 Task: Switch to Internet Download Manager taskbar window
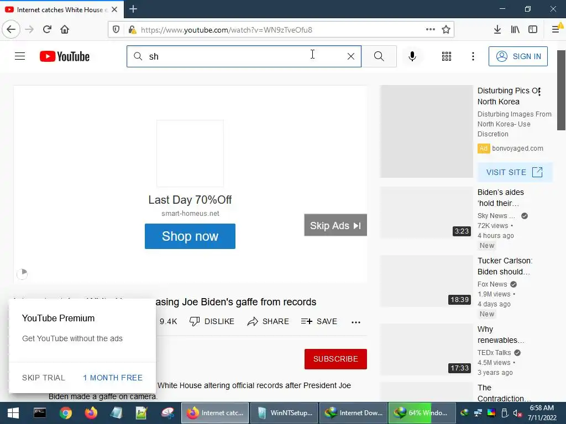click(353, 413)
